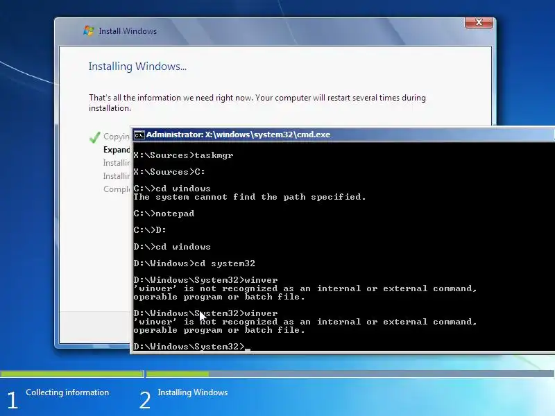The width and height of the screenshot is (555, 416).
Task: Close the Install Windows dialog
Action: (x=479, y=22)
